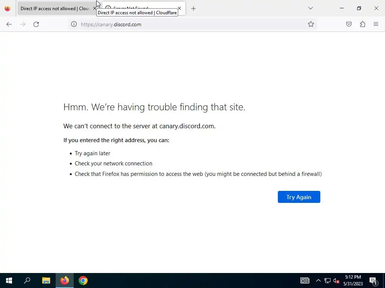Image resolution: width=385 pixels, height=288 pixels.
Task: Close the Direct IP access tab
Action: (x=94, y=9)
